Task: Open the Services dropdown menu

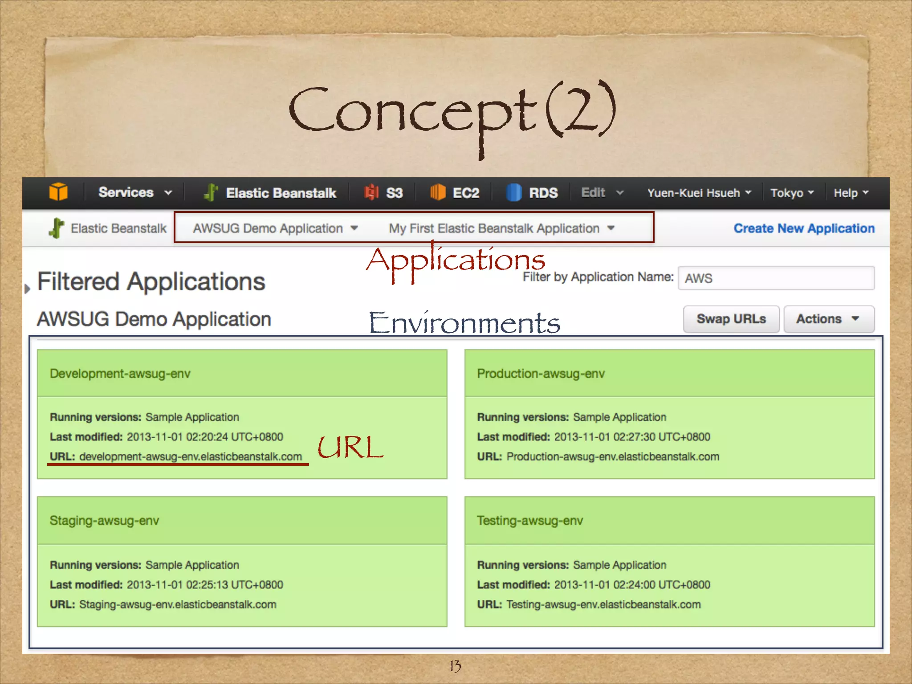Action: (135, 192)
